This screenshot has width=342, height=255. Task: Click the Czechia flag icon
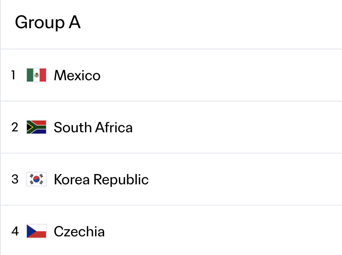(36, 231)
